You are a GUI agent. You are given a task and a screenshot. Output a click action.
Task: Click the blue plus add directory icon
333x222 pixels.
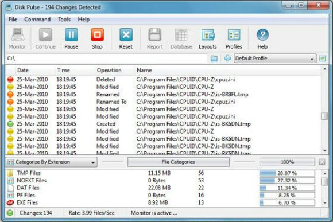pos(227,59)
